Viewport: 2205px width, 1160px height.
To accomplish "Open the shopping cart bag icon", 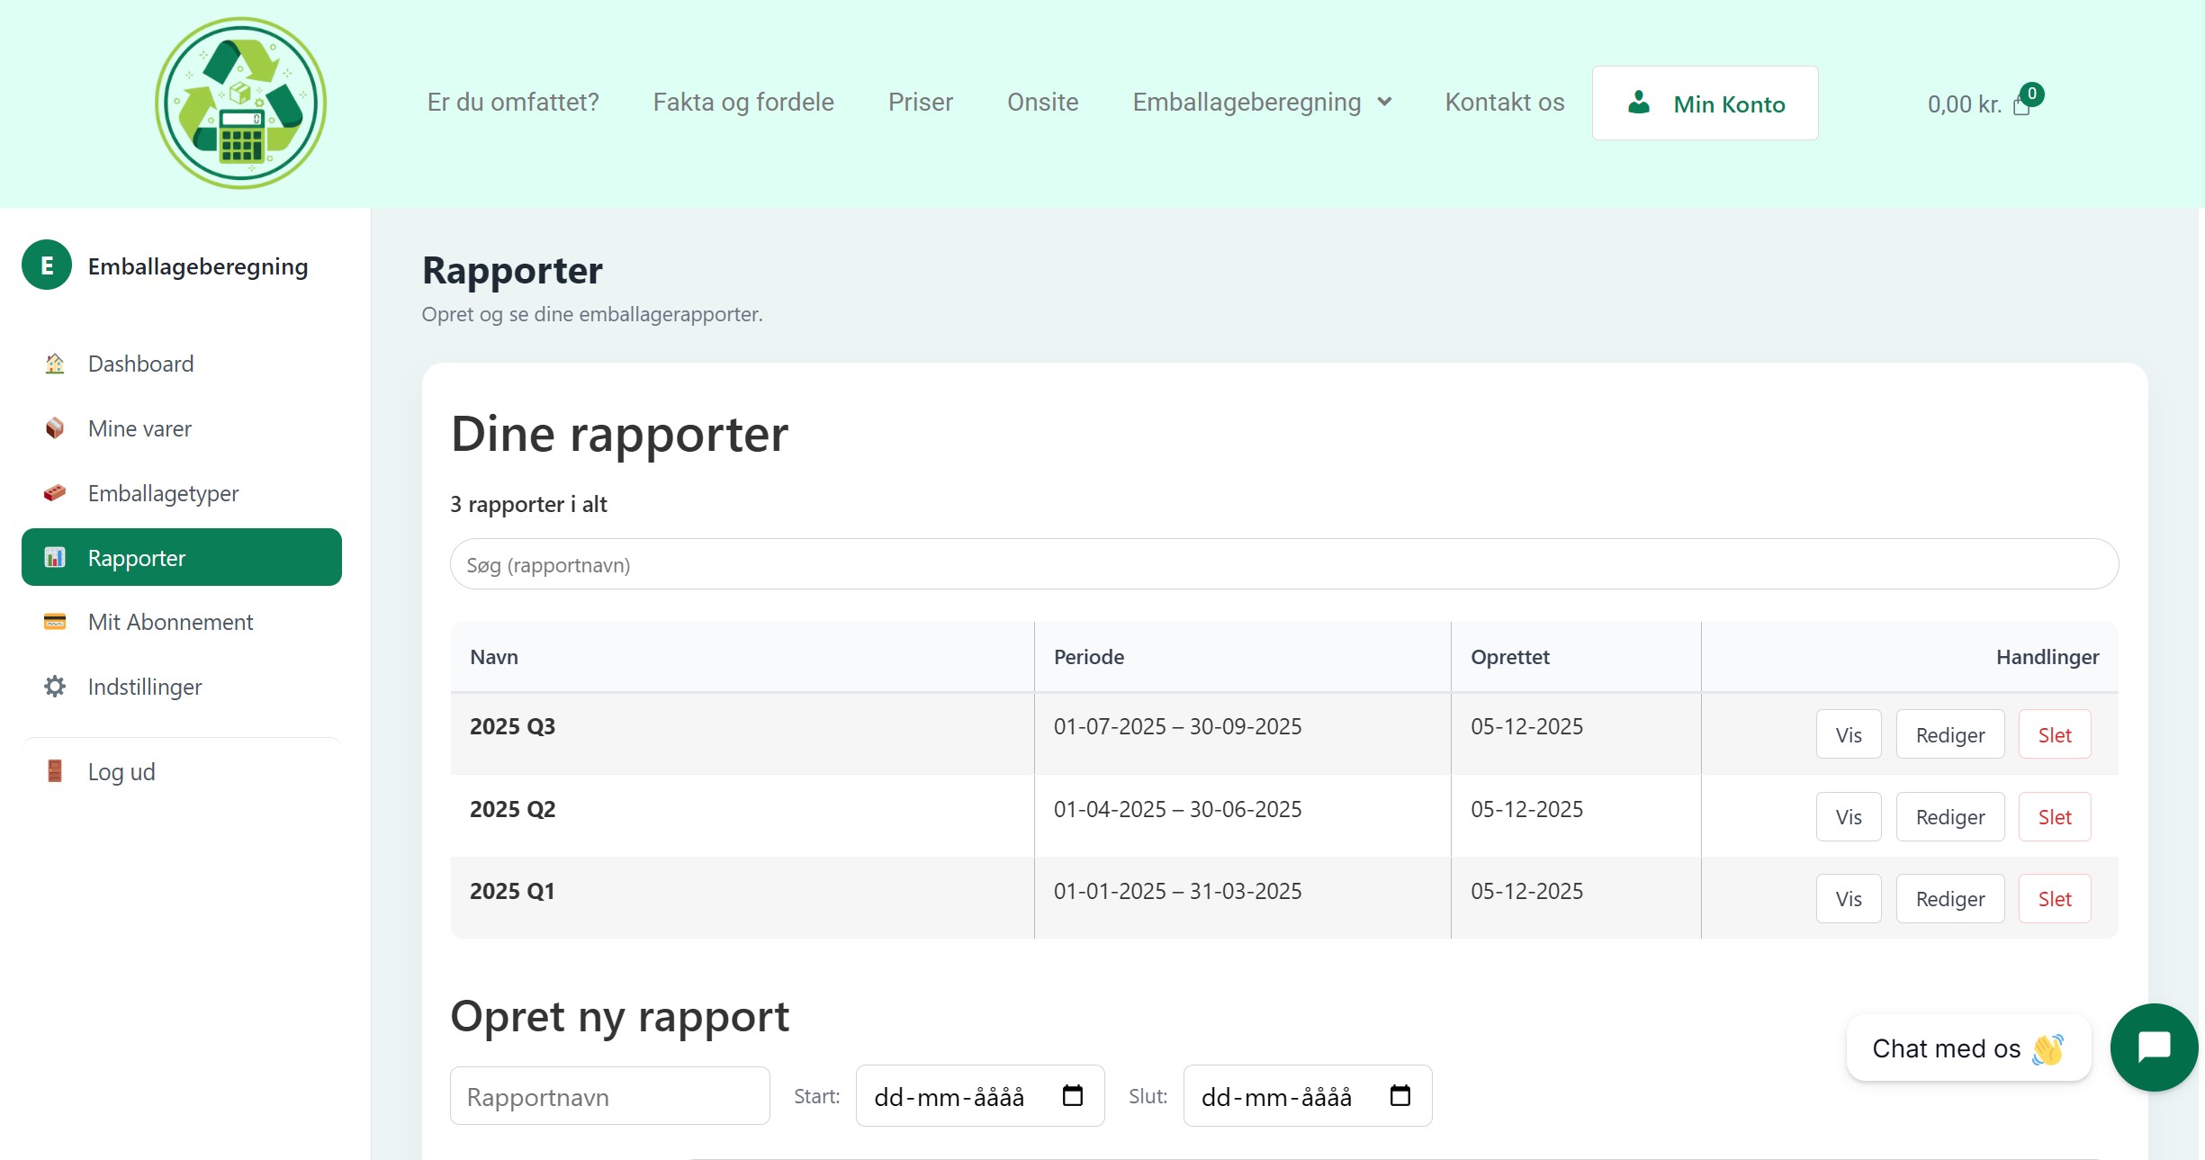I will point(2021,106).
